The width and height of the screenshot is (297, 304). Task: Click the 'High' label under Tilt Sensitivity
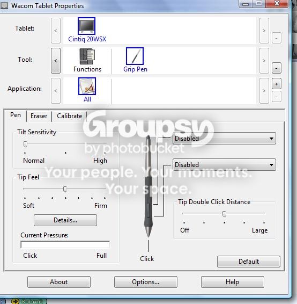pyautogui.click(x=100, y=161)
